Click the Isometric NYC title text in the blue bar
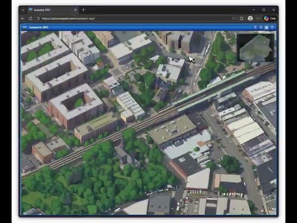 pyautogui.click(x=39, y=27)
